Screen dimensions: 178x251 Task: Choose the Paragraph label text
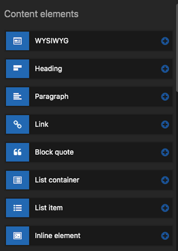coord(52,97)
